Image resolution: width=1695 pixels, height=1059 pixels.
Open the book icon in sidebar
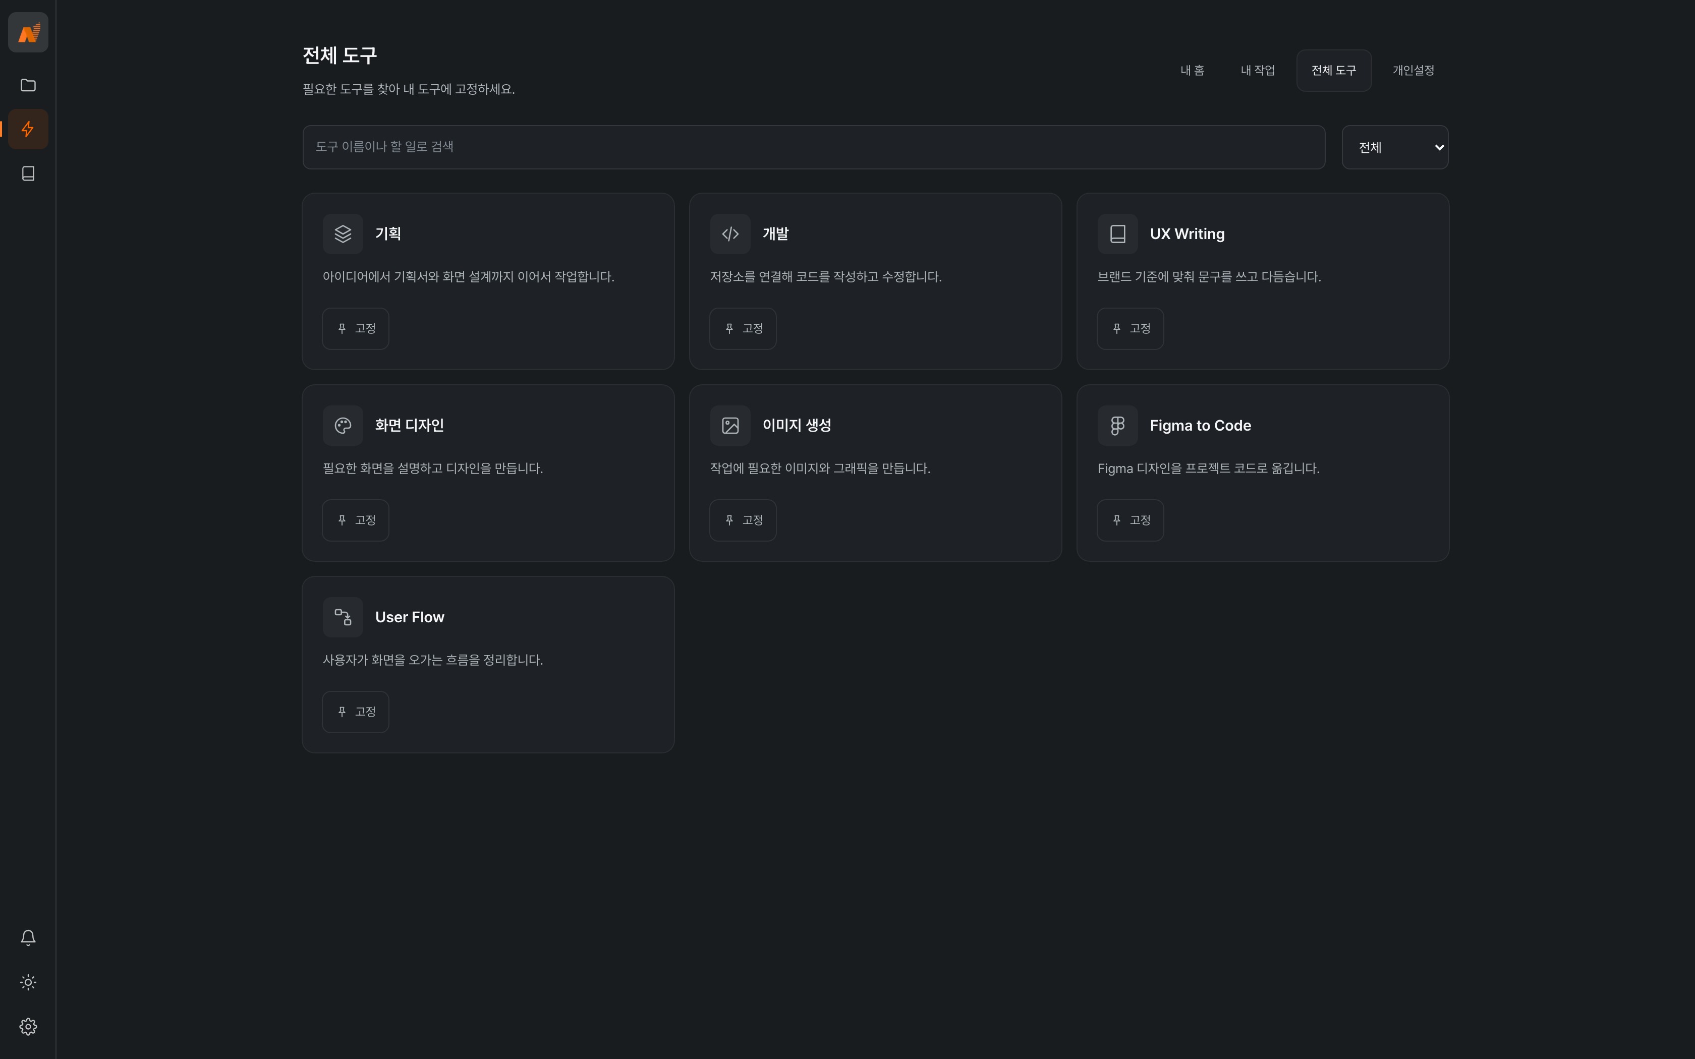[28, 173]
